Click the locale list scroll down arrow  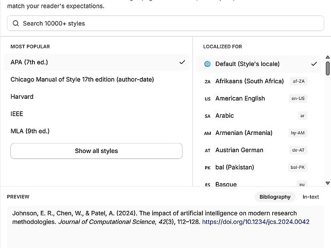coord(328,183)
